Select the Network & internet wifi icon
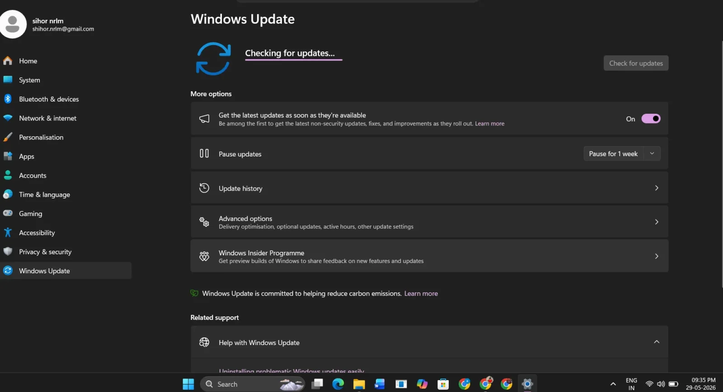The image size is (723, 392). [x=8, y=118]
